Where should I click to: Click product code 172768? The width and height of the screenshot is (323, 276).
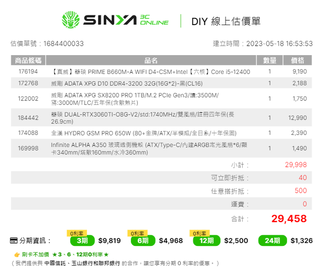click(28, 83)
